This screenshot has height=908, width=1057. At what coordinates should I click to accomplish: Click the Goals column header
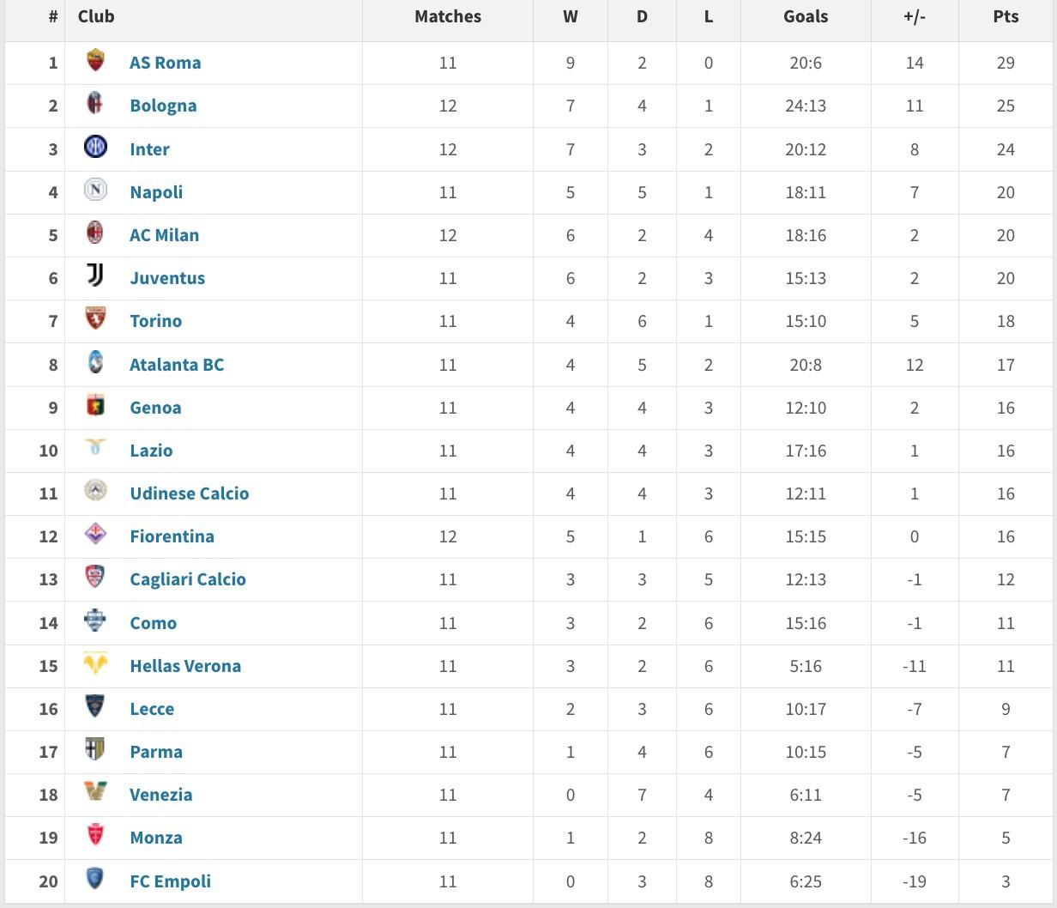(x=806, y=16)
